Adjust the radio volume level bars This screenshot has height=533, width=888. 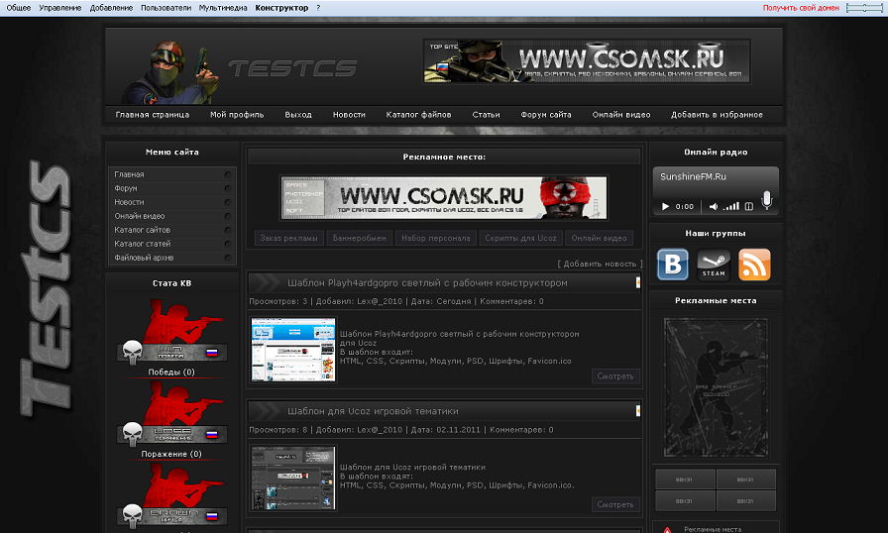point(732,207)
